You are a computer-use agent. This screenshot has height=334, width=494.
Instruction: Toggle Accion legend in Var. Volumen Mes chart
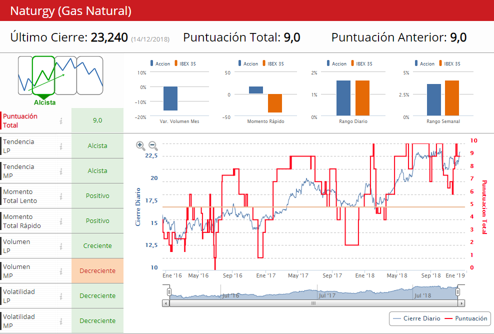click(x=160, y=63)
